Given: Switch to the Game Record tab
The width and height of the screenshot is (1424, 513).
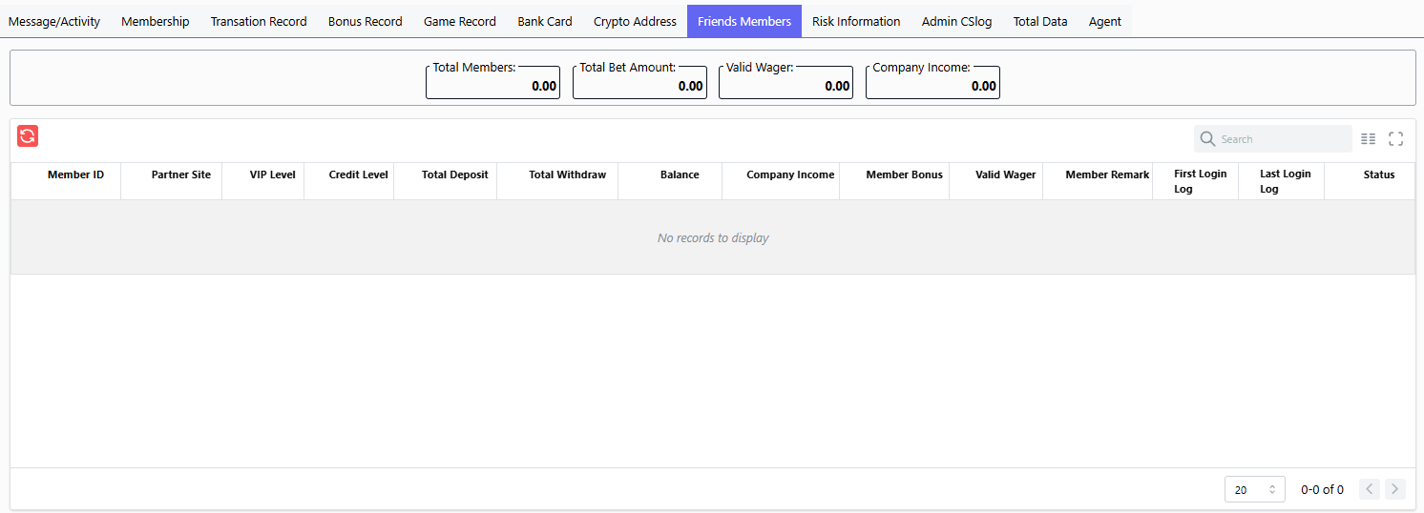Looking at the screenshot, I should 460,21.
